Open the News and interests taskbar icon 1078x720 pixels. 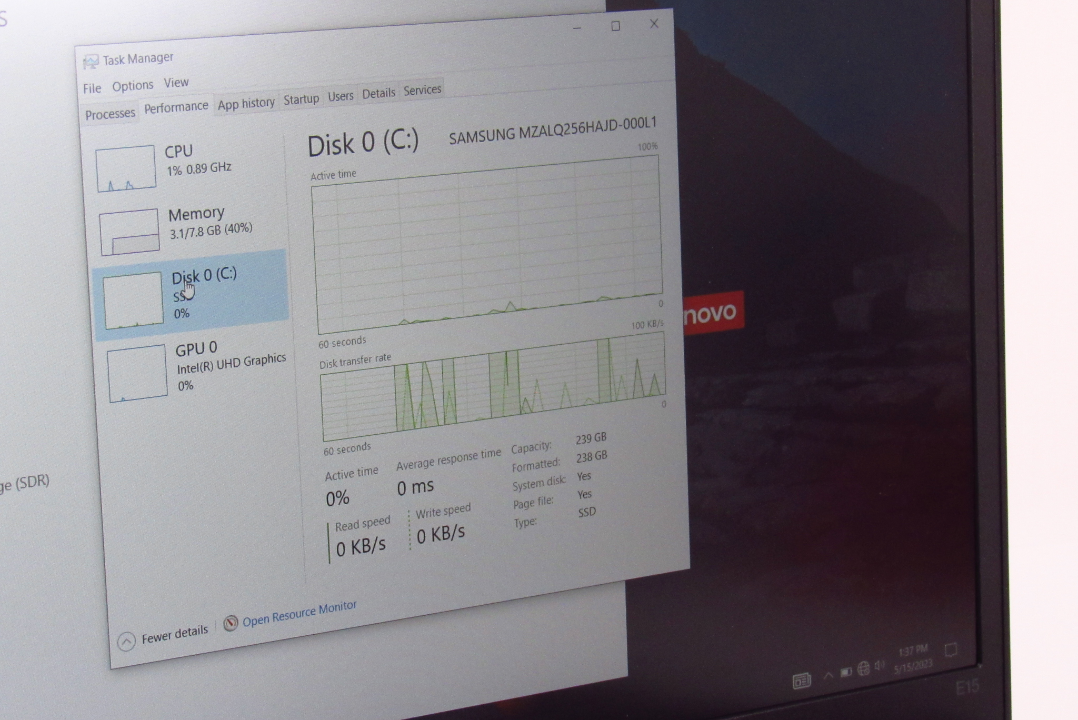click(801, 681)
